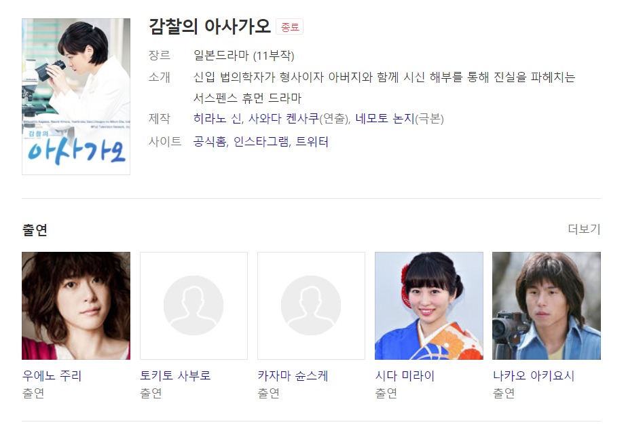Screen dimensions: 626x429
Task: Open the 감찰의 아사가오 drama poster image
Action: coord(76,96)
